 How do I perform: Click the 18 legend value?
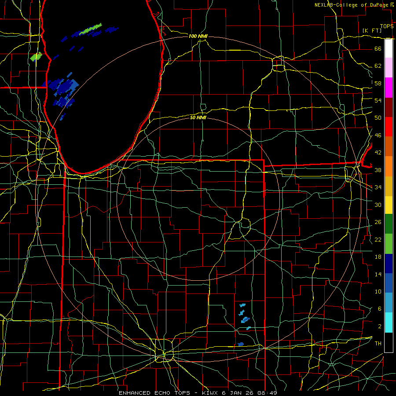click(x=378, y=257)
